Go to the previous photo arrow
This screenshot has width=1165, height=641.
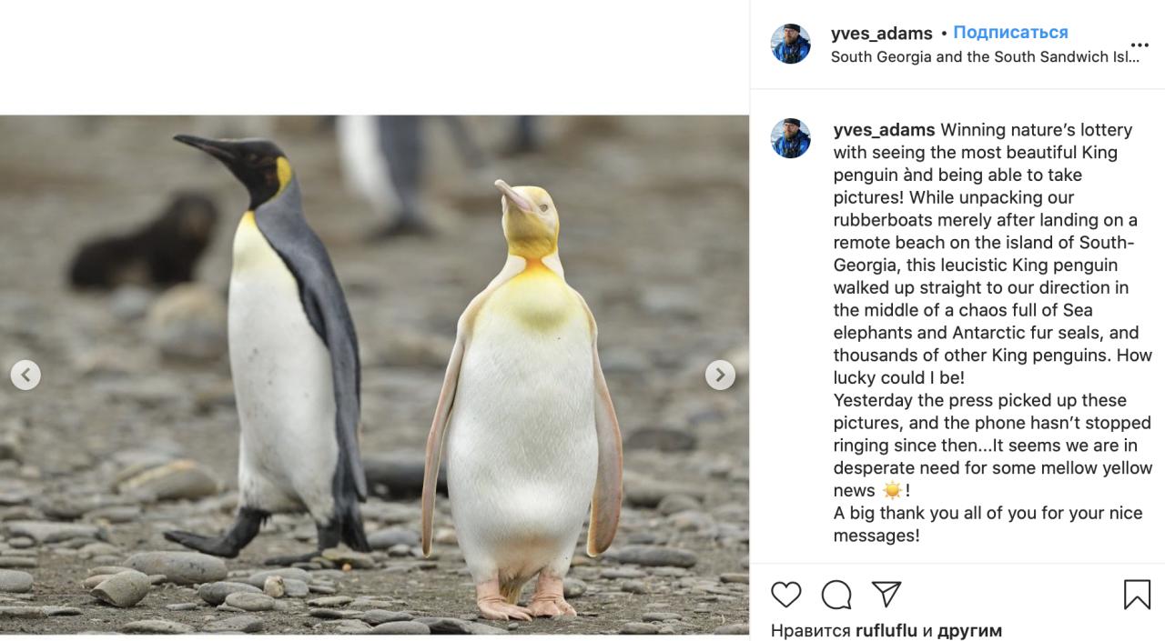[25, 375]
